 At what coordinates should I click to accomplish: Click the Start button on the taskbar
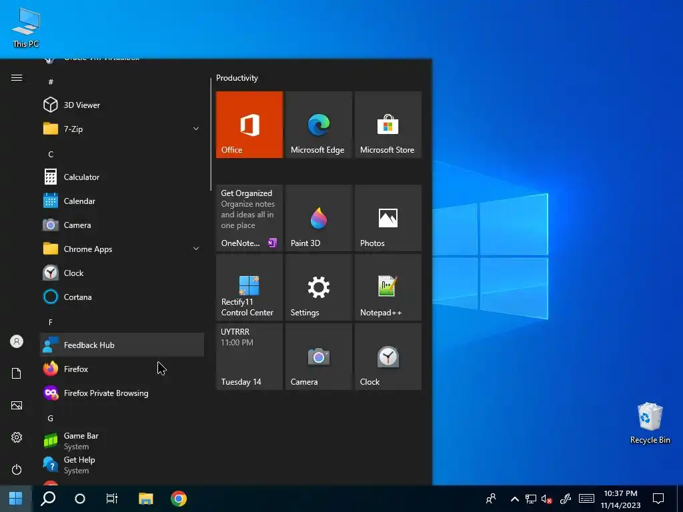pyautogui.click(x=16, y=499)
